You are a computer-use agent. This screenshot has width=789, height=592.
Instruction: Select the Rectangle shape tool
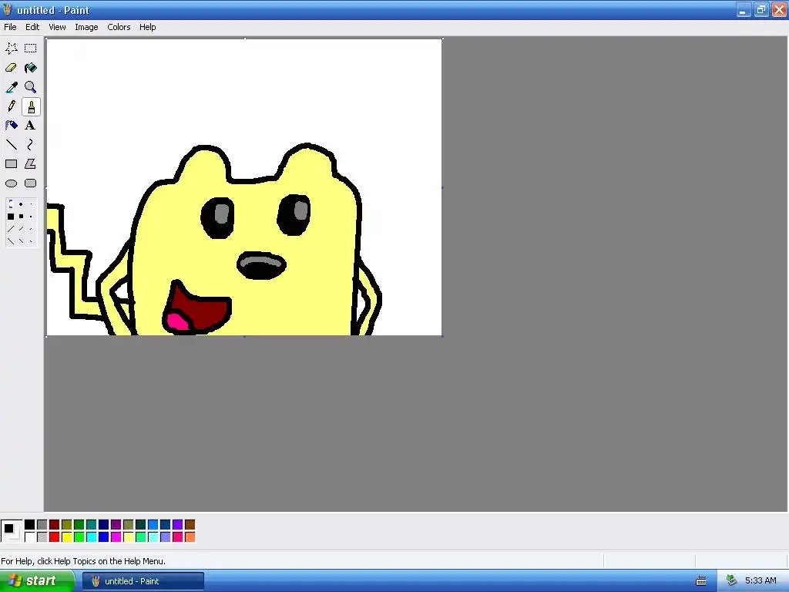click(11, 164)
